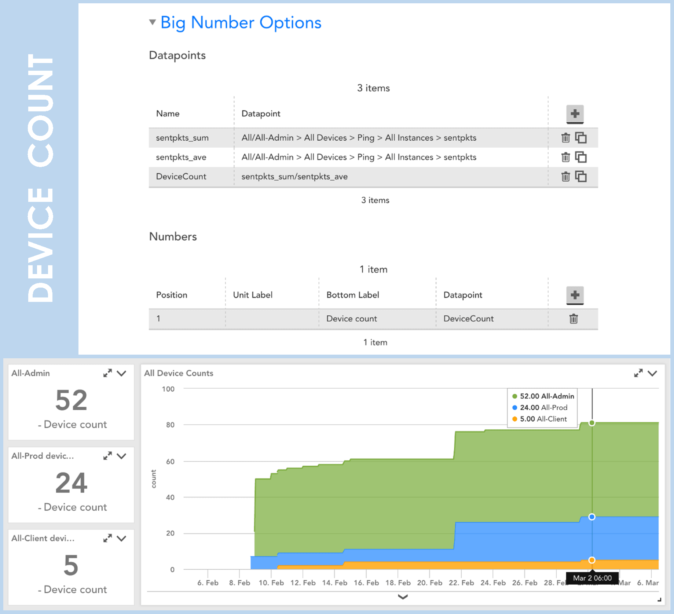This screenshot has width=674, height=614.
Task: Expand the All-Client widget to fullscreen
Action: pyautogui.click(x=107, y=538)
